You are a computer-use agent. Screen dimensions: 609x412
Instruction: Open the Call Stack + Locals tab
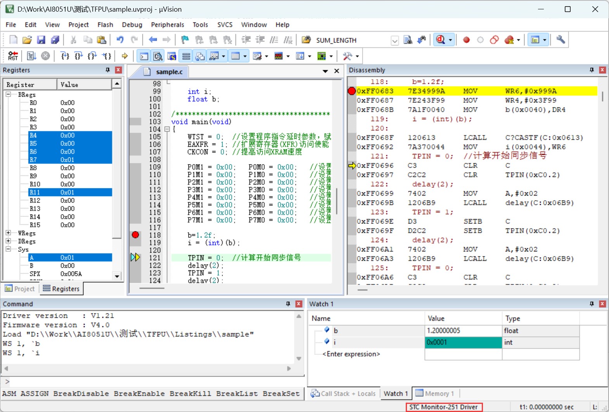(x=344, y=393)
